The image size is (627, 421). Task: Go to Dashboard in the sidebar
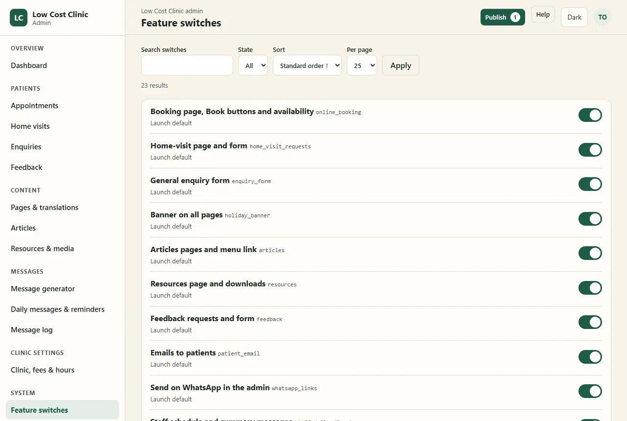(x=62, y=66)
